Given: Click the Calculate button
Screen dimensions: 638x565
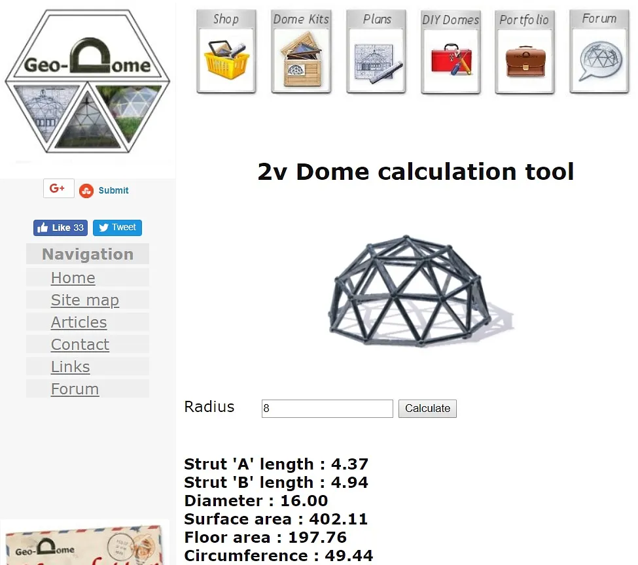Looking at the screenshot, I should [x=427, y=409].
